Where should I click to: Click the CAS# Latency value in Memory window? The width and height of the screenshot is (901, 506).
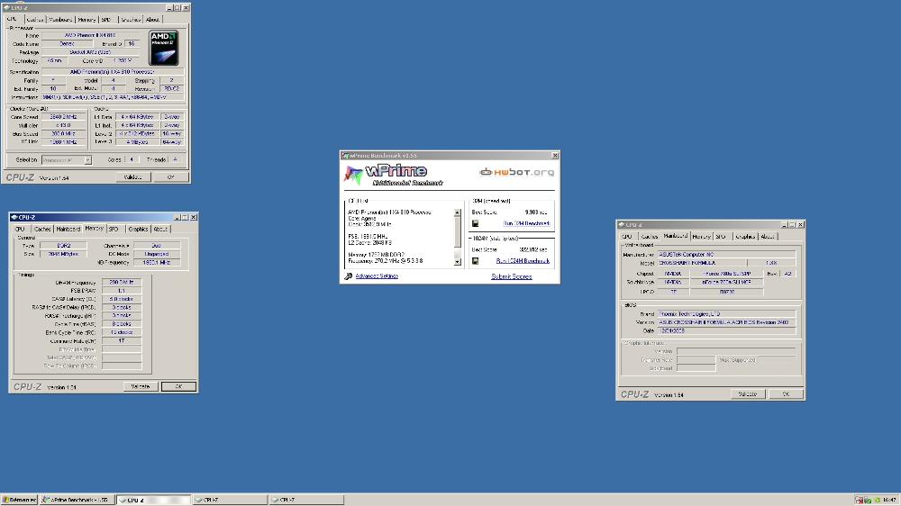click(x=122, y=299)
